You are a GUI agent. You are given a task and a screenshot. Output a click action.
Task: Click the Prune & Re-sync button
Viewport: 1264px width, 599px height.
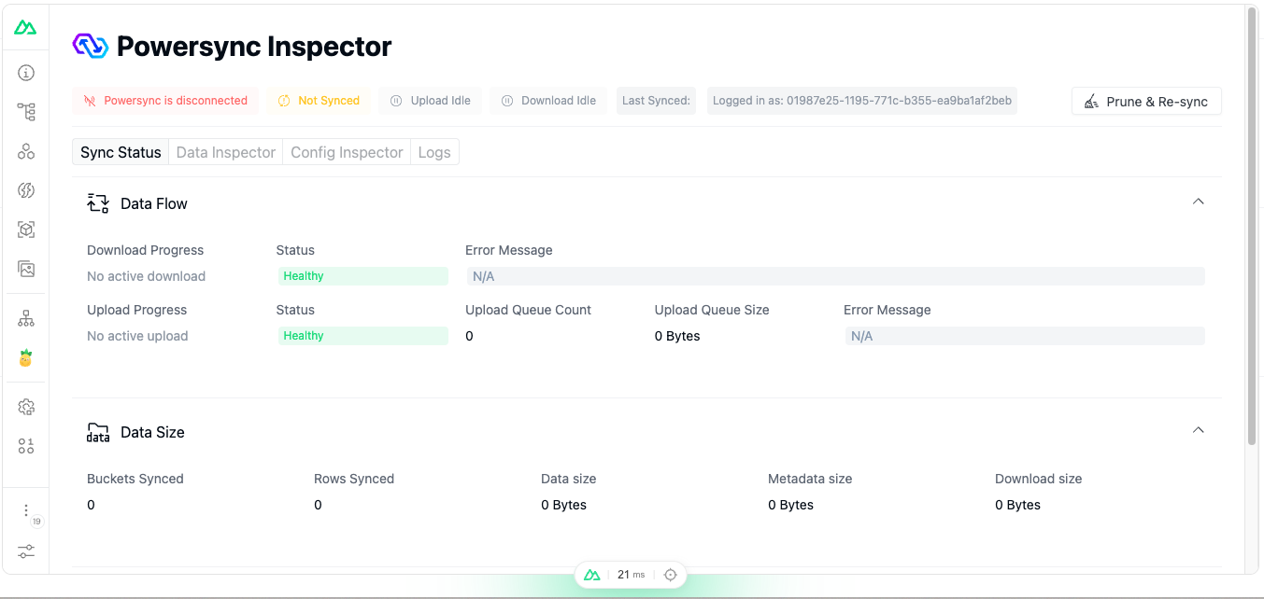[1146, 102]
